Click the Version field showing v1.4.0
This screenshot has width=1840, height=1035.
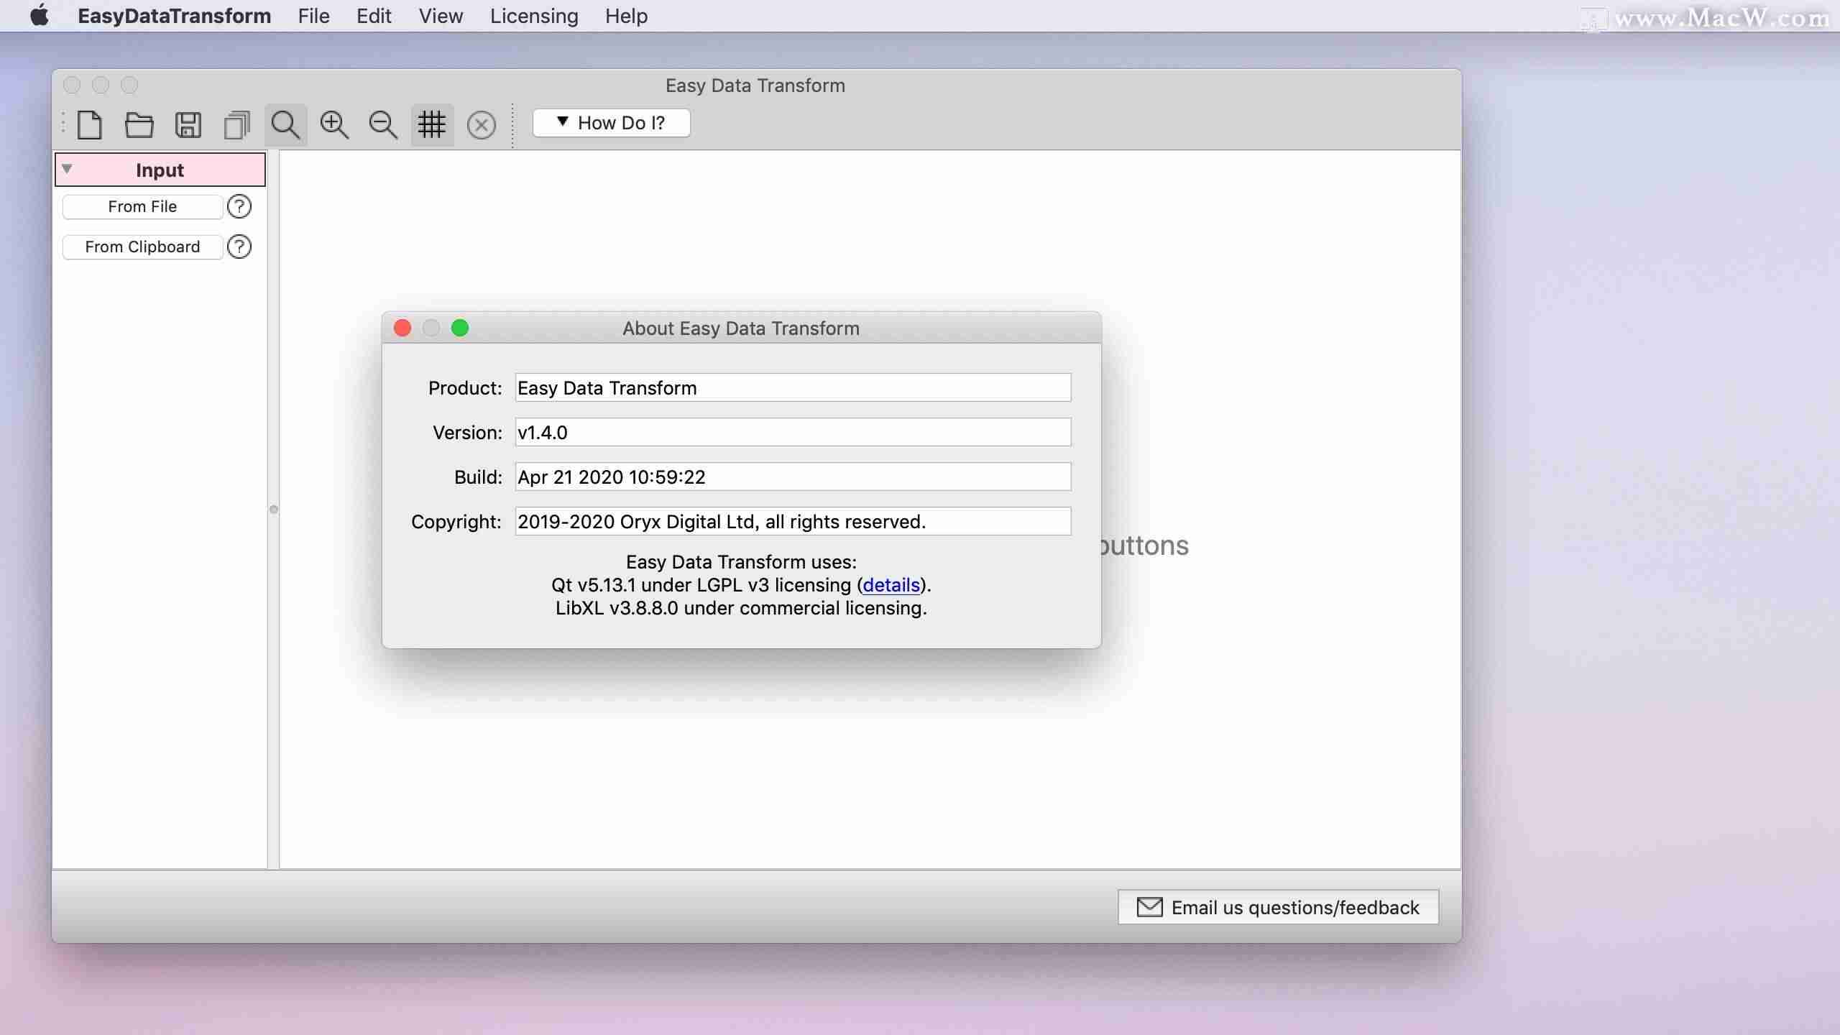pyautogui.click(x=793, y=433)
